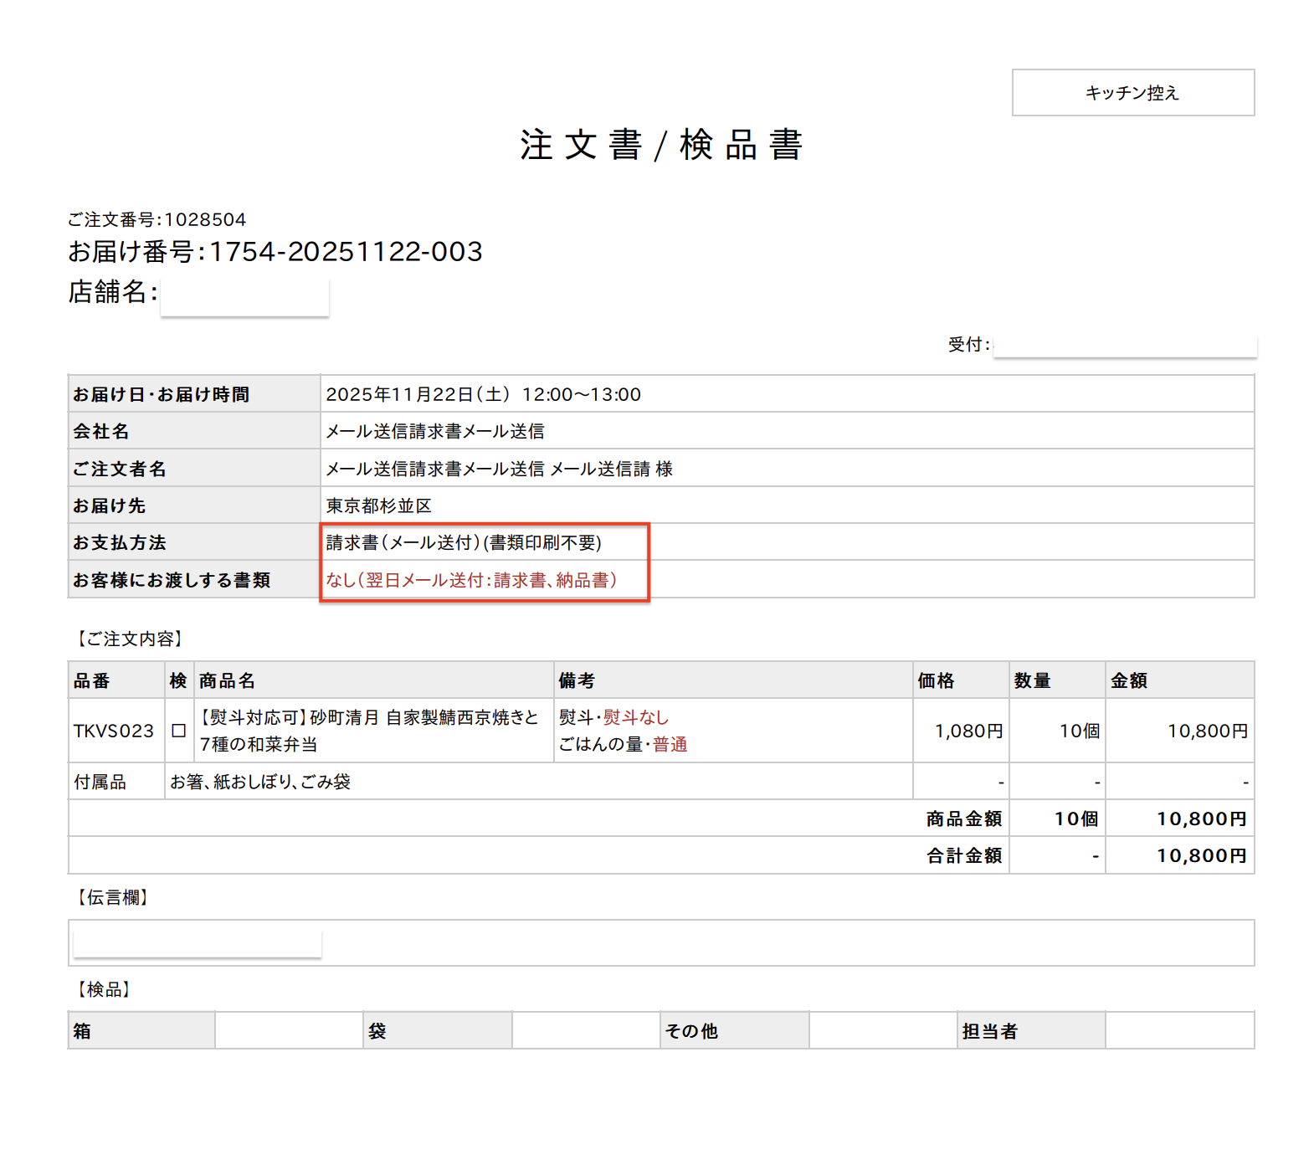Click the product code TKVS023
Viewport: 1314px width, 1165px height.
[114, 731]
